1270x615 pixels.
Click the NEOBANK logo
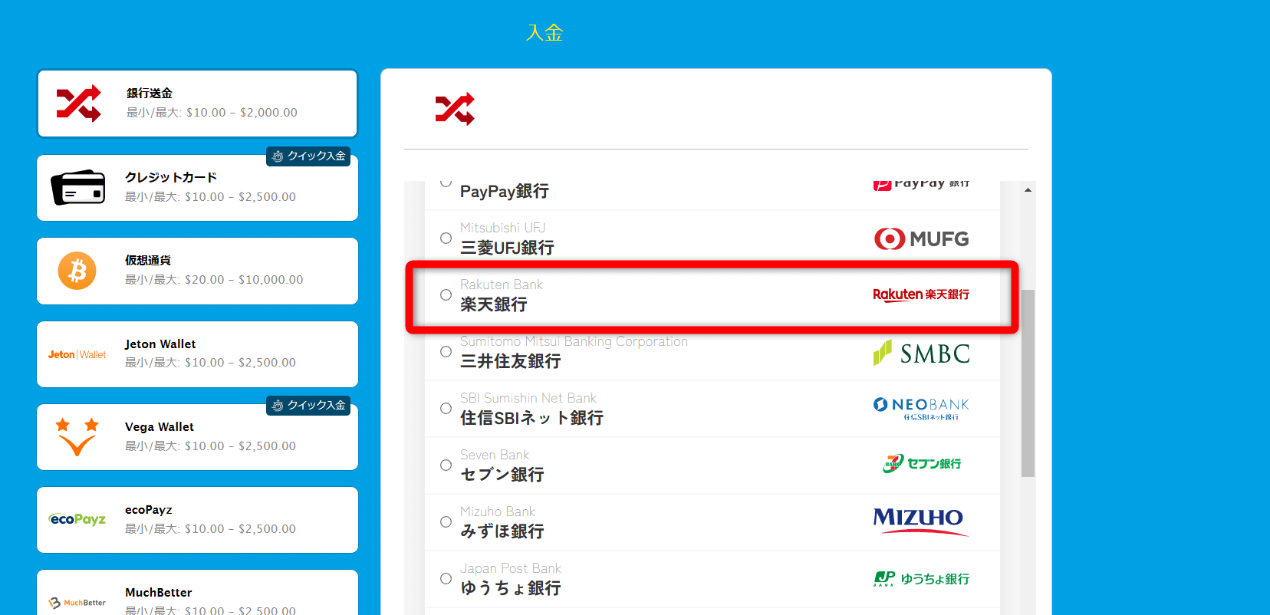(x=921, y=409)
